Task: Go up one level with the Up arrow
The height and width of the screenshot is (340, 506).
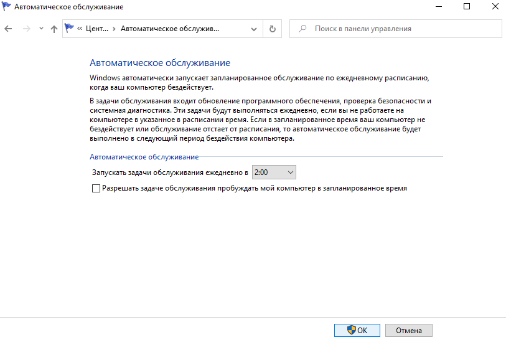Action: coord(54,29)
